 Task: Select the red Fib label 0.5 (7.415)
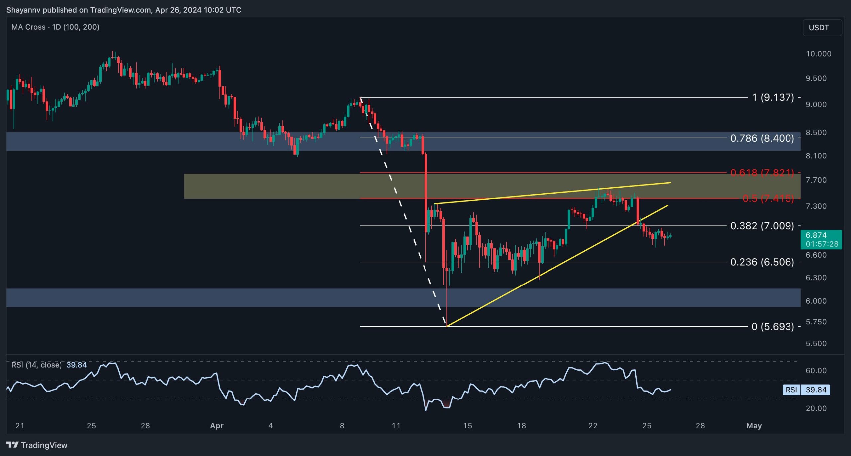click(x=768, y=198)
